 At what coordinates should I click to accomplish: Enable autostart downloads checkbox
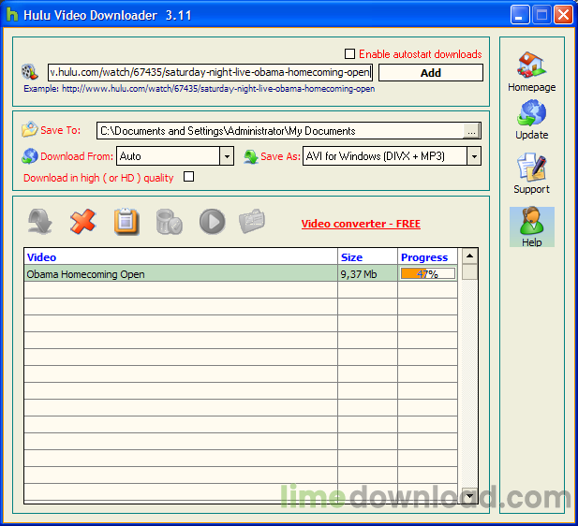pyautogui.click(x=349, y=54)
